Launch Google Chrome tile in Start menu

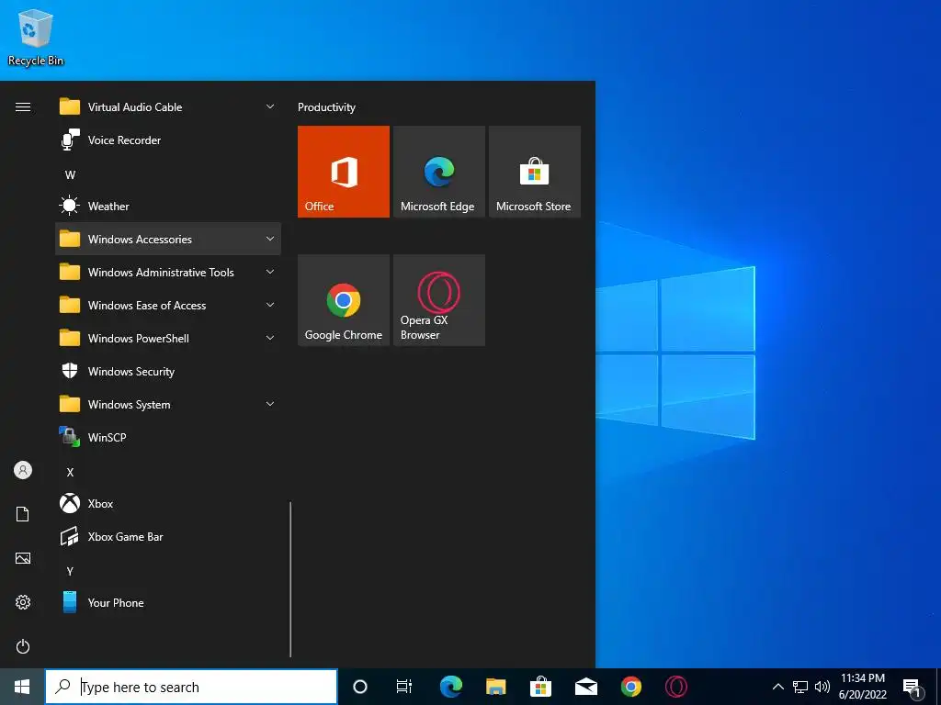pyautogui.click(x=344, y=300)
